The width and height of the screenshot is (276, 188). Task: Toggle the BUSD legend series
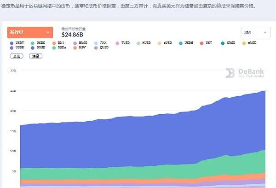(80, 43)
